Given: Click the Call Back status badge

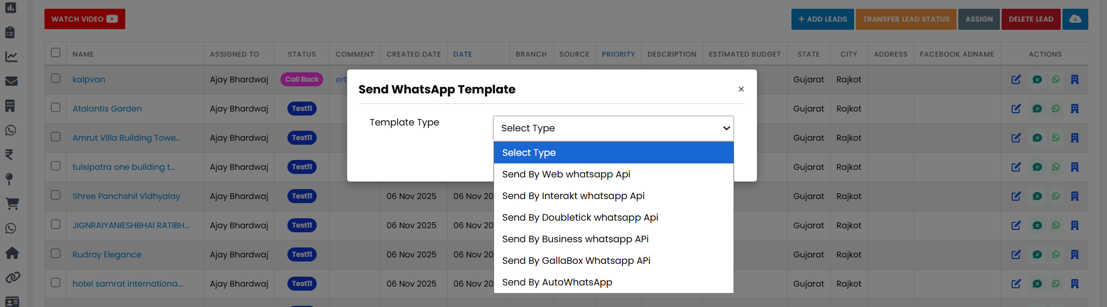Looking at the screenshot, I should coord(301,79).
